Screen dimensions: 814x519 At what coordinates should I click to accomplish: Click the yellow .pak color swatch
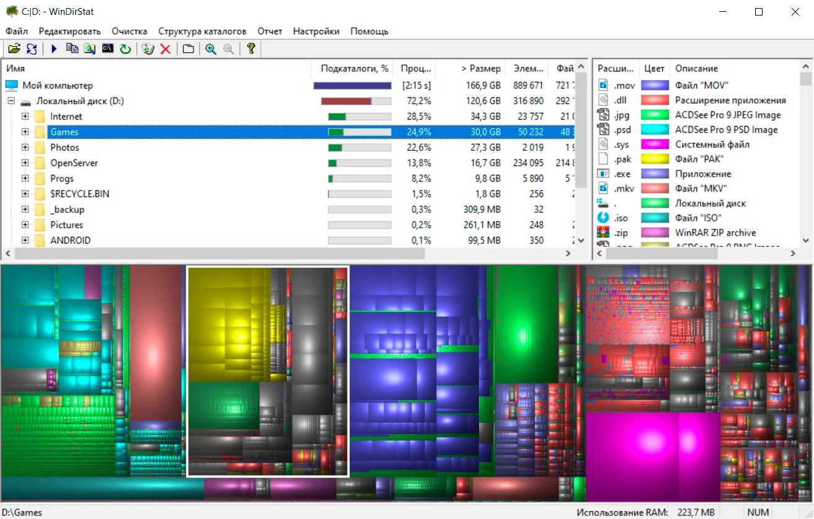pyautogui.click(x=655, y=159)
